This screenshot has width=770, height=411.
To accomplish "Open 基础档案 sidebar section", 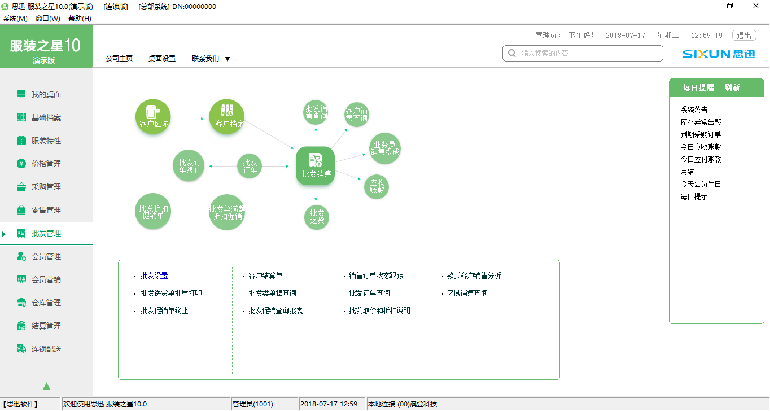I will (x=46, y=117).
